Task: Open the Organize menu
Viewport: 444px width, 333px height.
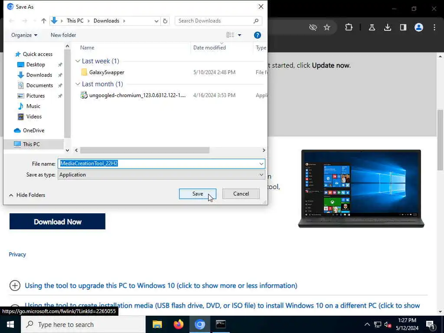Action: pyautogui.click(x=24, y=35)
